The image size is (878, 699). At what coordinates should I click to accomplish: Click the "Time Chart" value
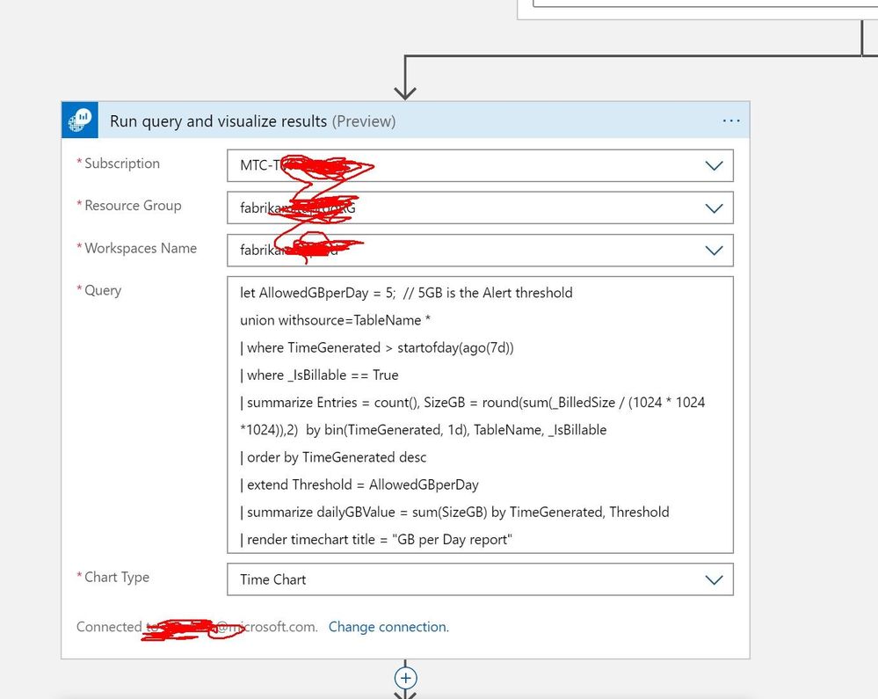pyautogui.click(x=273, y=579)
